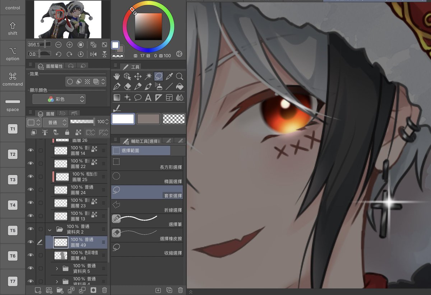
Task: Select the Fill bucket tool
Action: [180, 86]
